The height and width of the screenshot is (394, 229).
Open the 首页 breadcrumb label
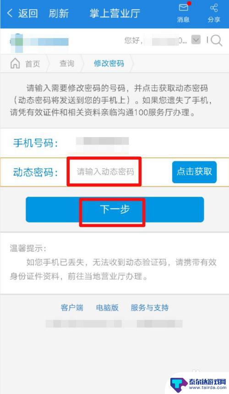pos(33,64)
